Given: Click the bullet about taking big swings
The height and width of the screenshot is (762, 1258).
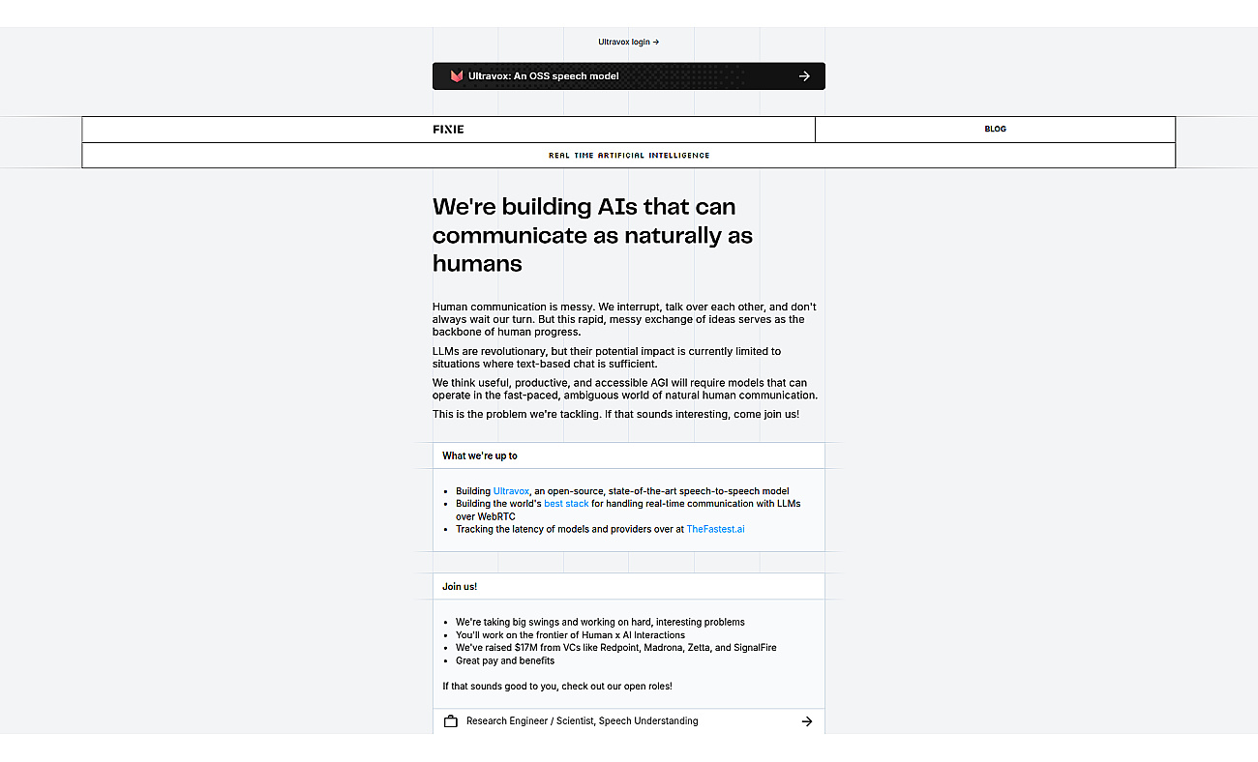Looking at the screenshot, I should click(x=600, y=623).
